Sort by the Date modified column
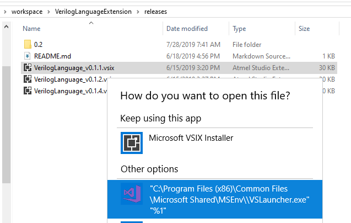351x223 pixels. 187,29
